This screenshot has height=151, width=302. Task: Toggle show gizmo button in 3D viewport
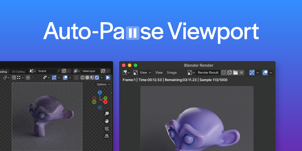pos(54,78)
